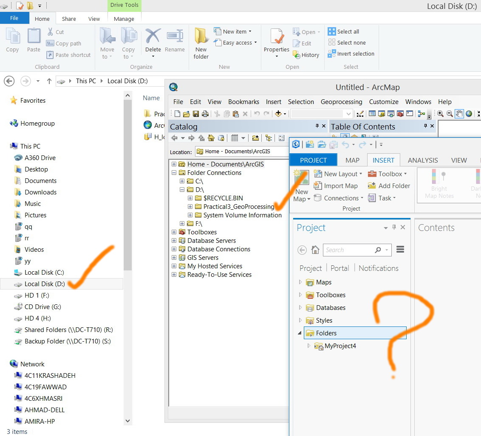Click the Open folder icon in ArcMap toolbar
481x436 pixels.
[x=187, y=114]
